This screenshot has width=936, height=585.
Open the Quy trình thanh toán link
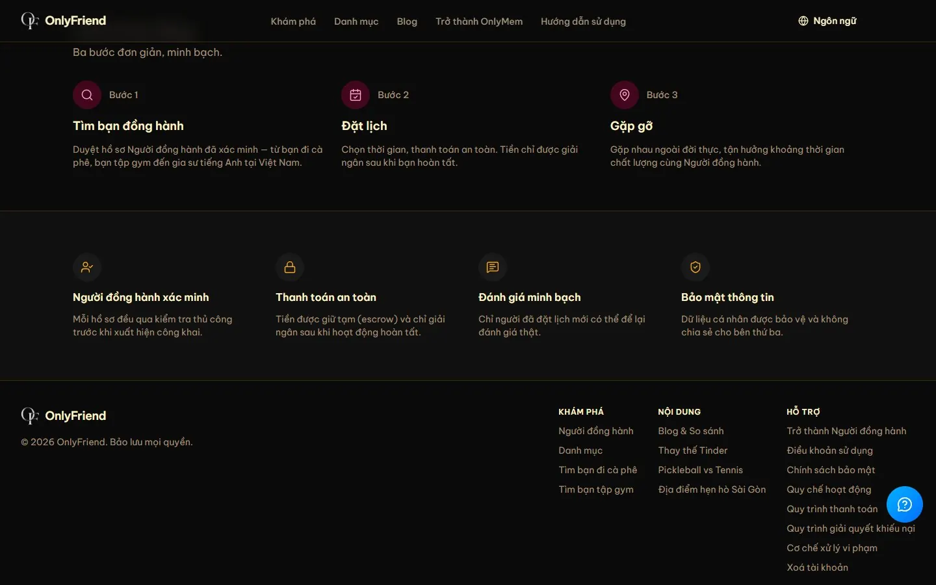coord(832,509)
